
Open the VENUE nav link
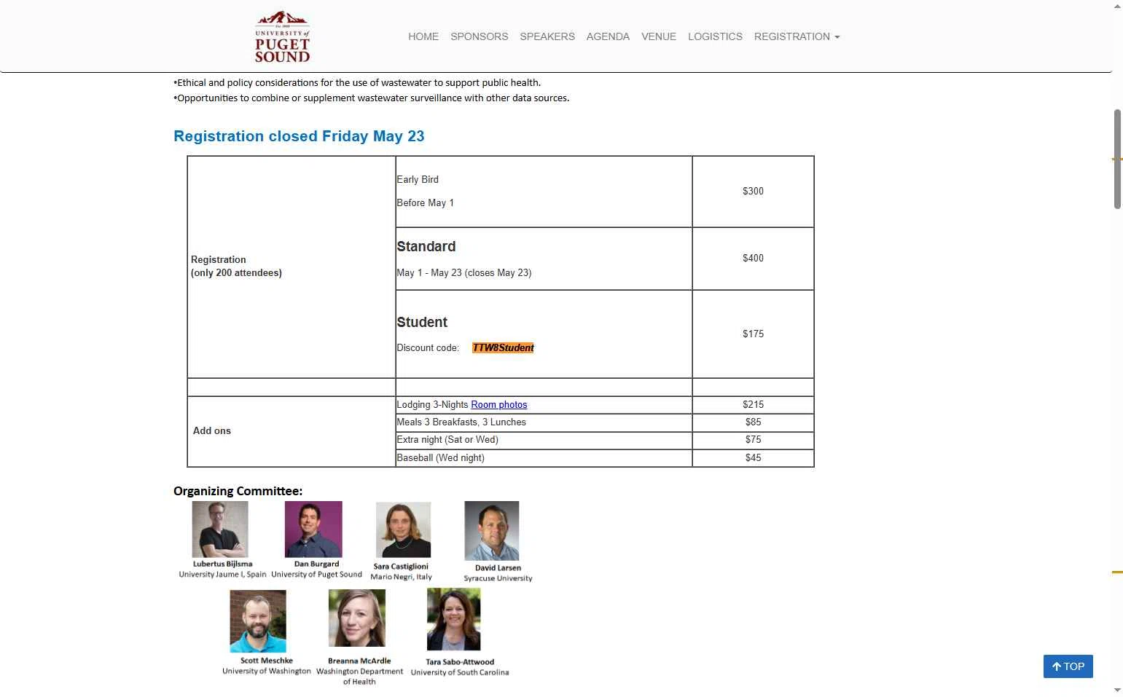pyautogui.click(x=659, y=36)
